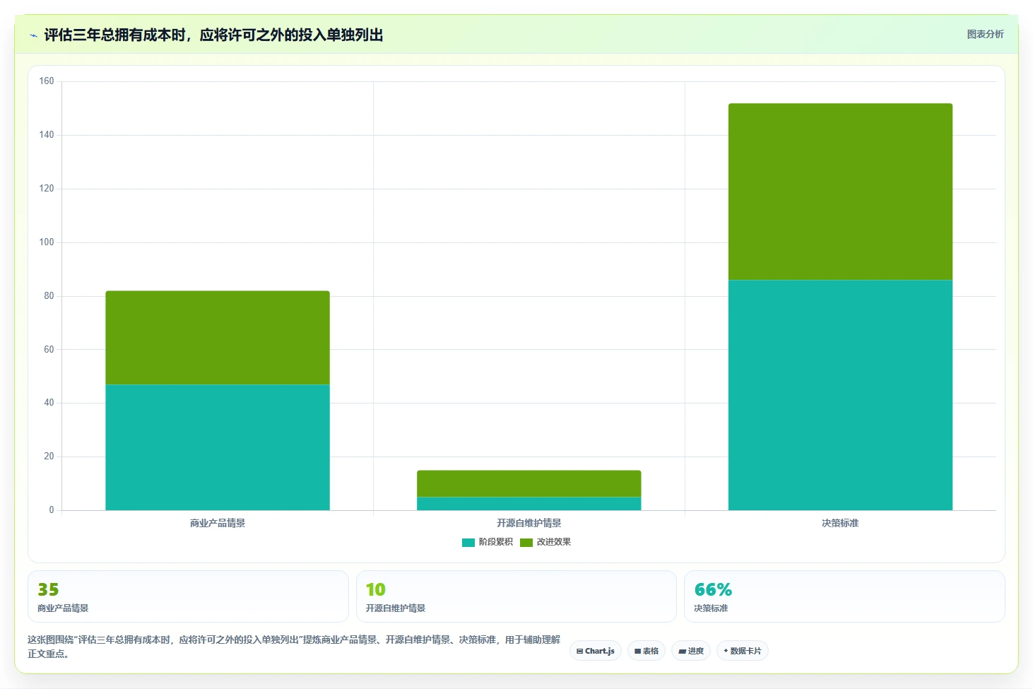Viewport: 1033px width, 689px height.
Task: Click the Chart.js tag
Action: 596,651
